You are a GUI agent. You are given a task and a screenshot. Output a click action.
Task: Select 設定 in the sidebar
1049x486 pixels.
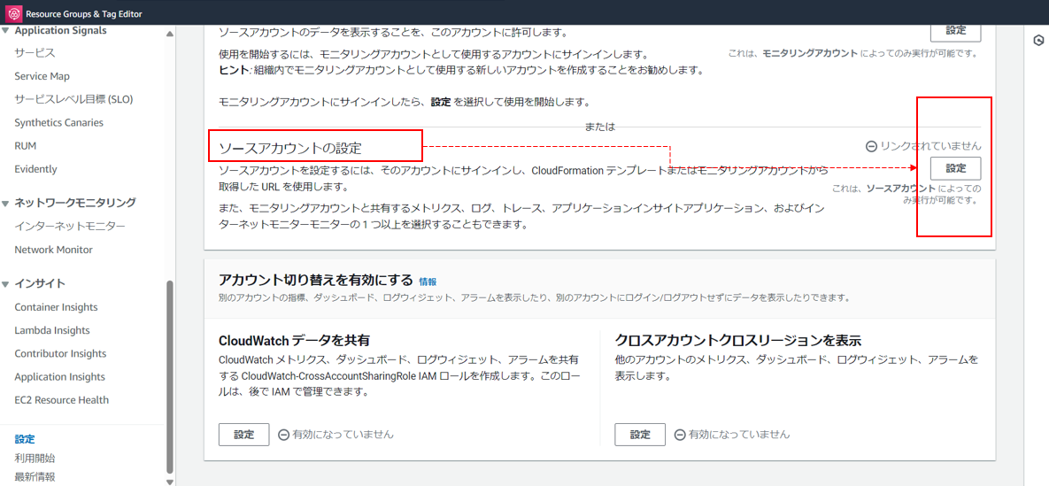(x=25, y=439)
